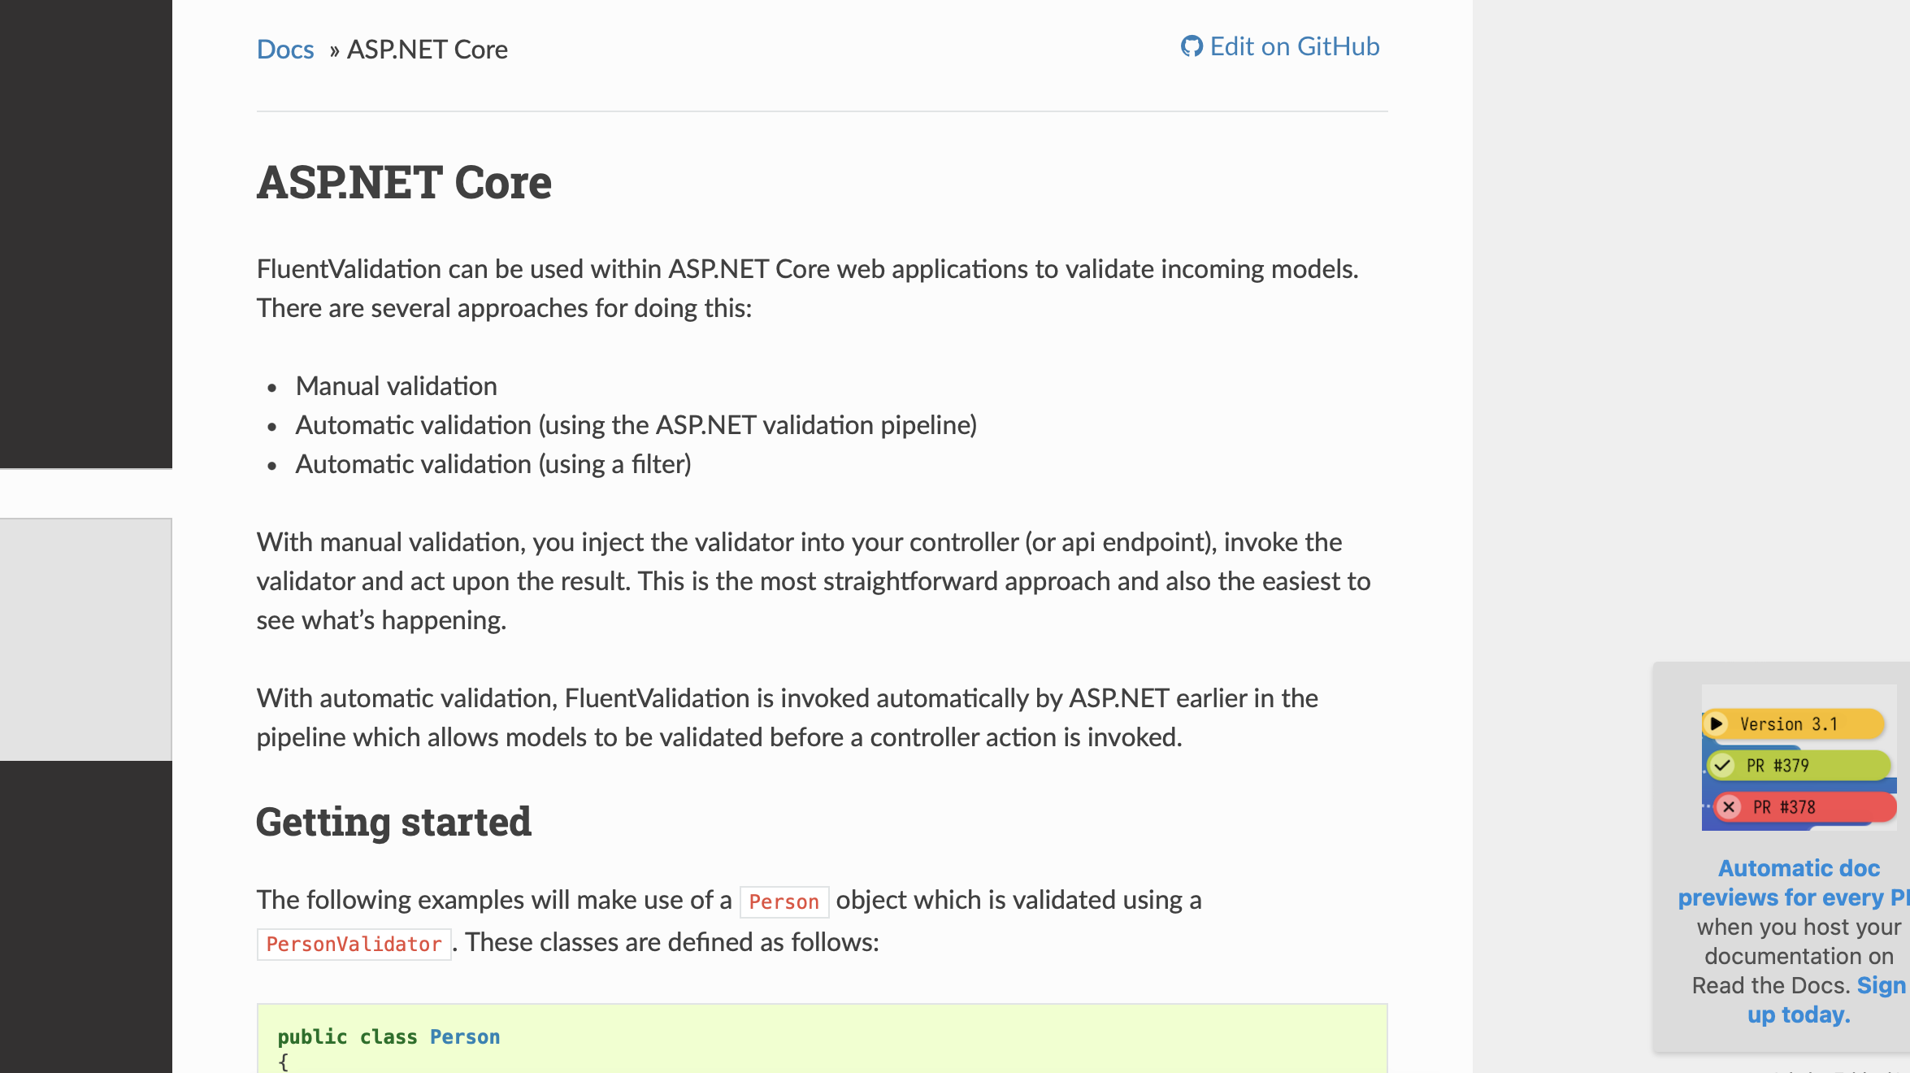Click the Getting started section heading
This screenshot has height=1073, width=1910.
[393, 822]
